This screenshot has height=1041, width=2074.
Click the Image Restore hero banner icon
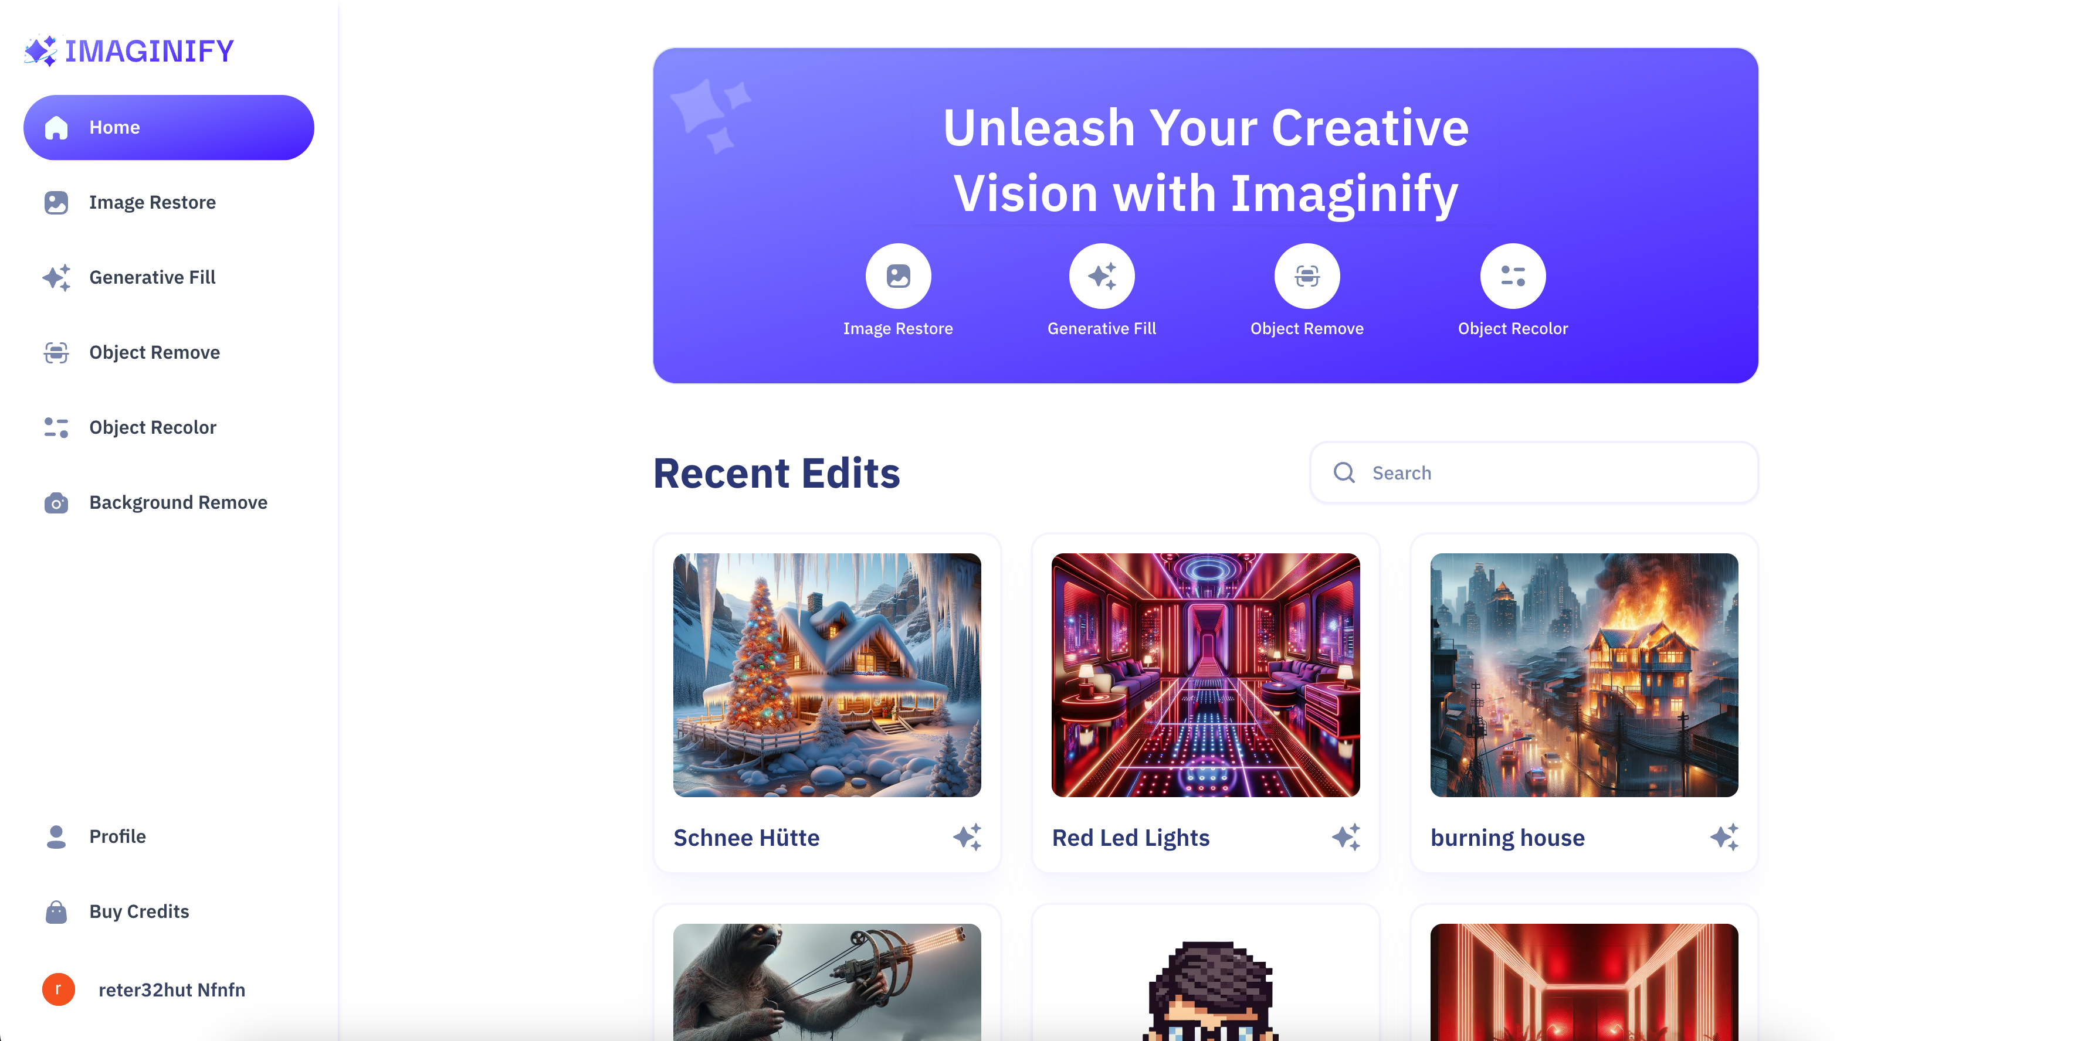click(x=898, y=276)
